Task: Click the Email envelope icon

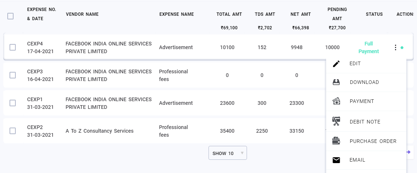Action: tap(336, 160)
